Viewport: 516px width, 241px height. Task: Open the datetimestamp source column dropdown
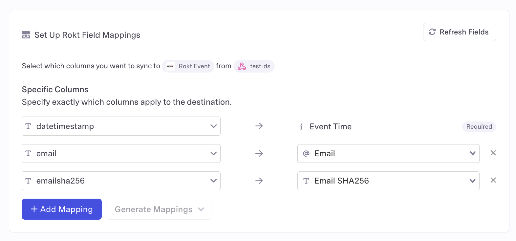[x=121, y=126]
